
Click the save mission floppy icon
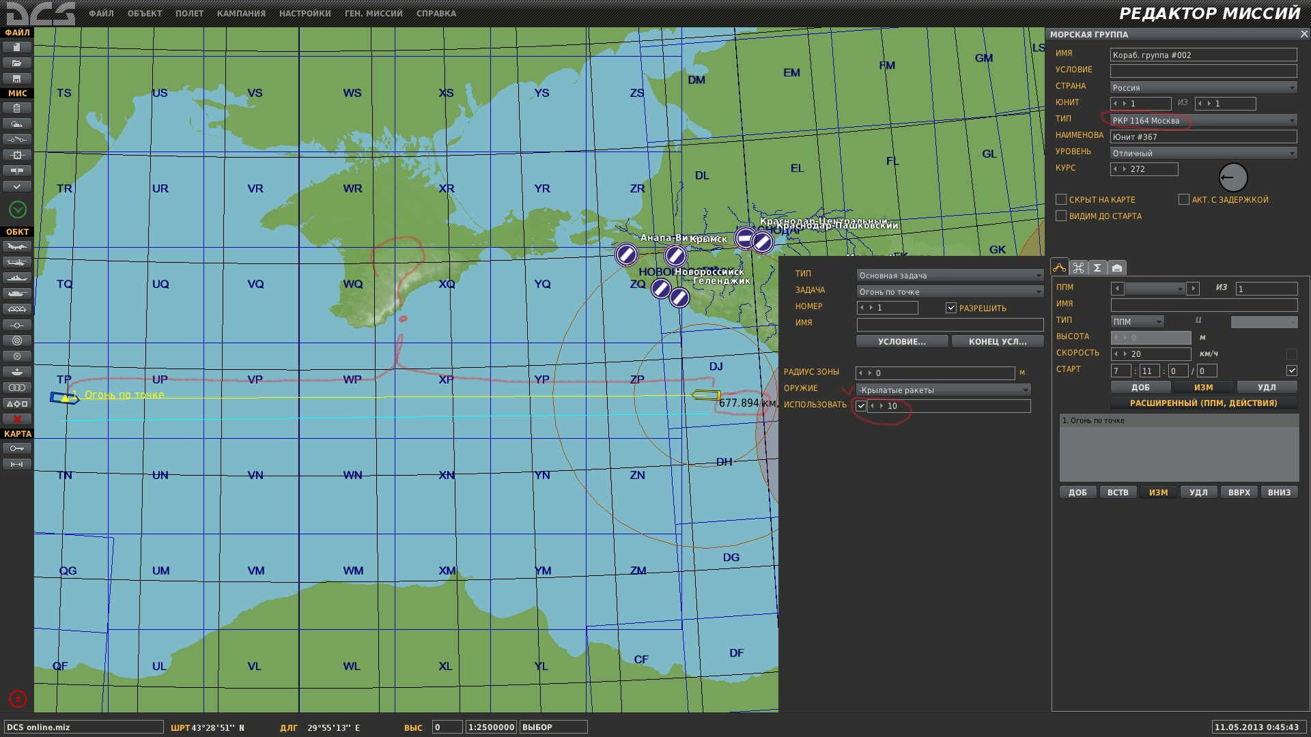[x=17, y=78]
